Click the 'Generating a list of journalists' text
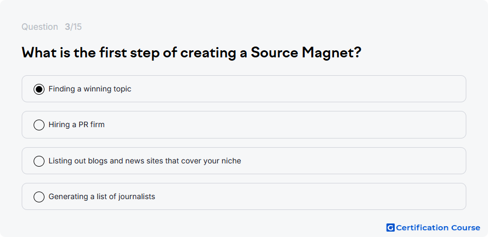 102,196
